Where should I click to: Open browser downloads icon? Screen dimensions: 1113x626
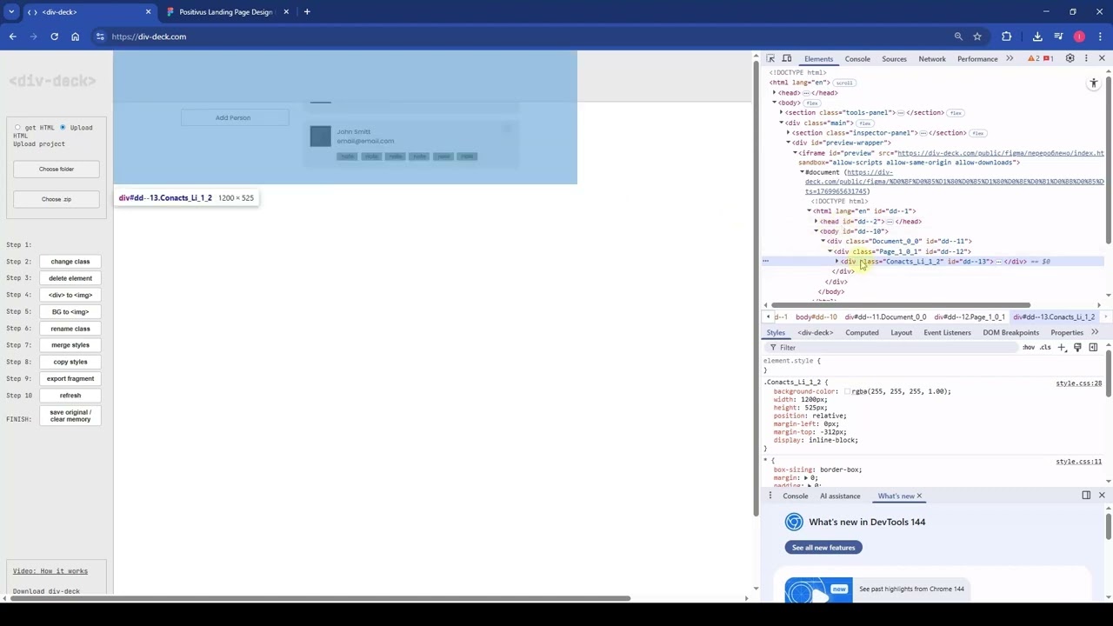point(1037,37)
